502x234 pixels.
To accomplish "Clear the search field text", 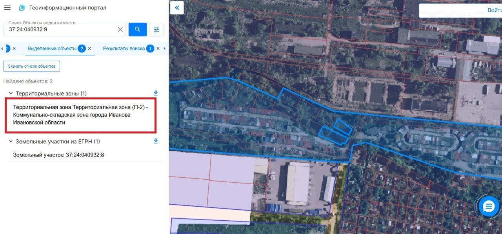I will point(120,29).
